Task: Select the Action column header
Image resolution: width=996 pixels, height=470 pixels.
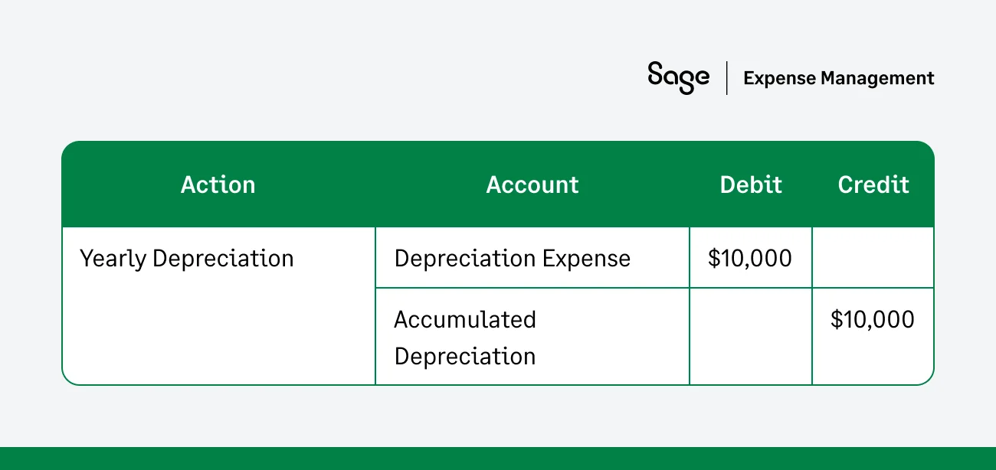Action: click(218, 184)
